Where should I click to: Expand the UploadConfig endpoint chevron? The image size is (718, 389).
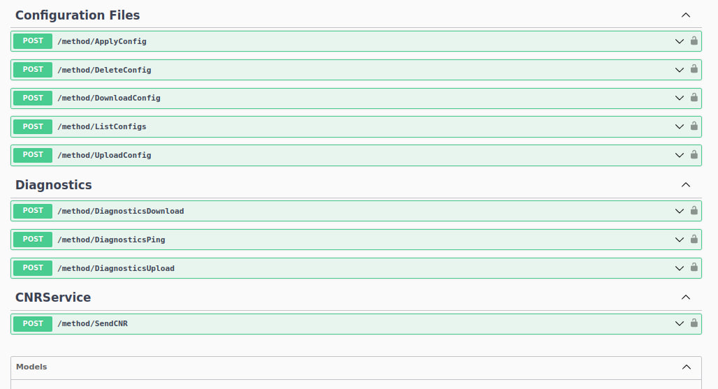click(680, 155)
